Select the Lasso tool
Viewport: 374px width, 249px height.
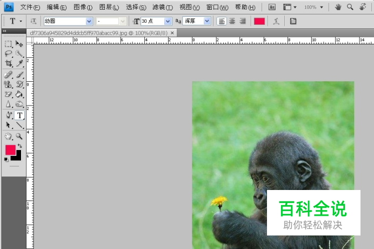click(8, 54)
